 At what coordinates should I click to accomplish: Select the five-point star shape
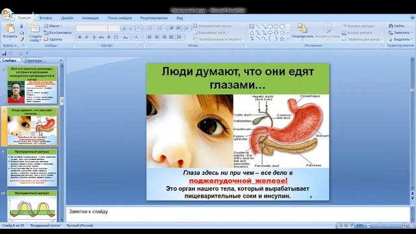282,39
